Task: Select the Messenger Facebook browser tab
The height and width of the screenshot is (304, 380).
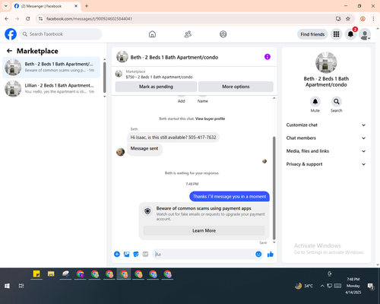Action: tap(46, 6)
